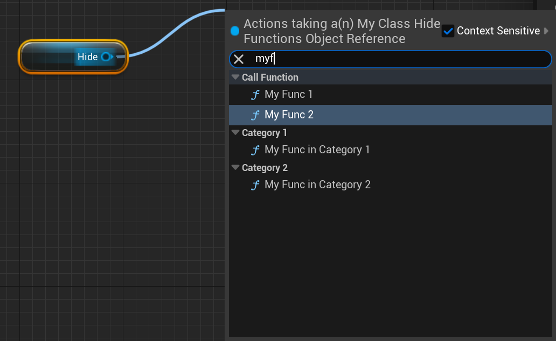Click function icon beside My Func in Category 2
Screen dimensions: 556x341
tap(255, 185)
